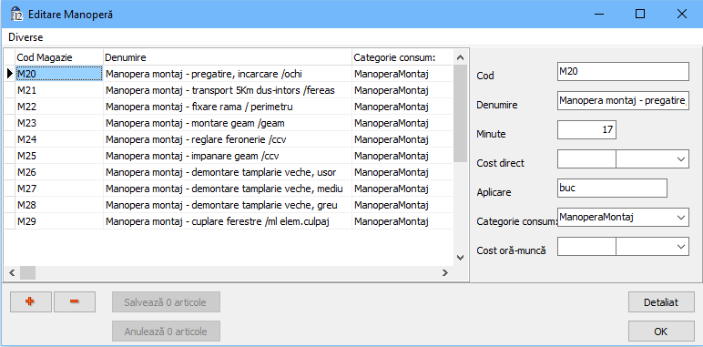The image size is (703, 347).
Task: Click the vertical scrollbar up arrow
Action: tap(461, 57)
